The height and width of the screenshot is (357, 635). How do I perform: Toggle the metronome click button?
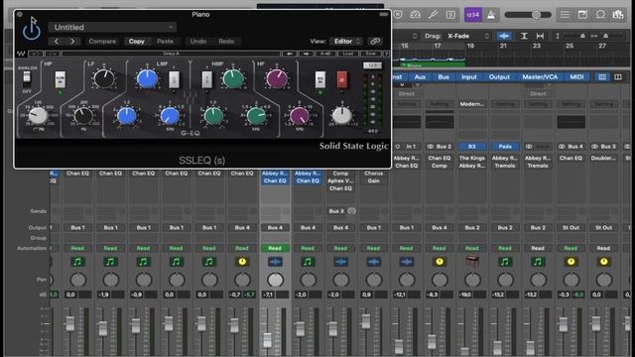491,15
